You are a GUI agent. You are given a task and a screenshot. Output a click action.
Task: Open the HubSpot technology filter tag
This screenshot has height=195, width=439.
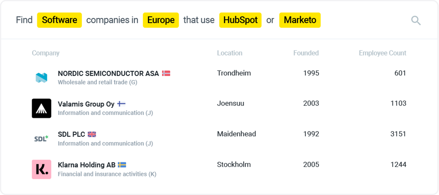tap(240, 20)
